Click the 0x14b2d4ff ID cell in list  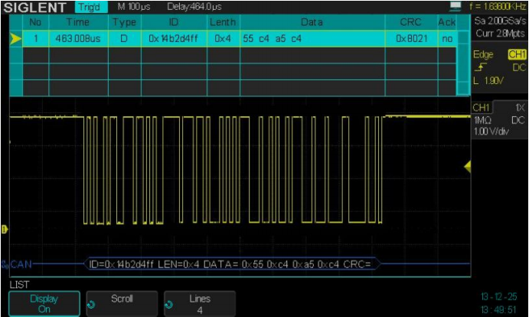tap(174, 39)
